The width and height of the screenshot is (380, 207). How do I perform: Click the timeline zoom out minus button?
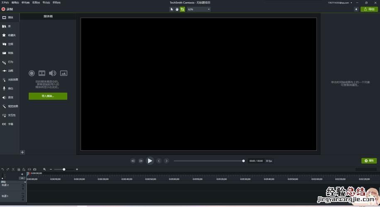tap(51, 169)
